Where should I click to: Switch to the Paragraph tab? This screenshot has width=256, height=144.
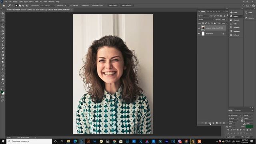(x=238, y=110)
